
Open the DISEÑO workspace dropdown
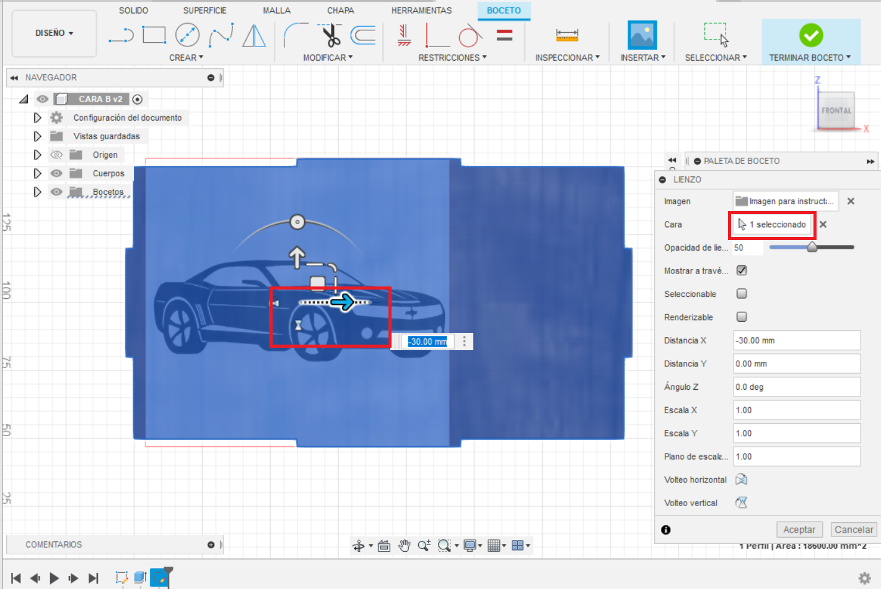coord(55,33)
